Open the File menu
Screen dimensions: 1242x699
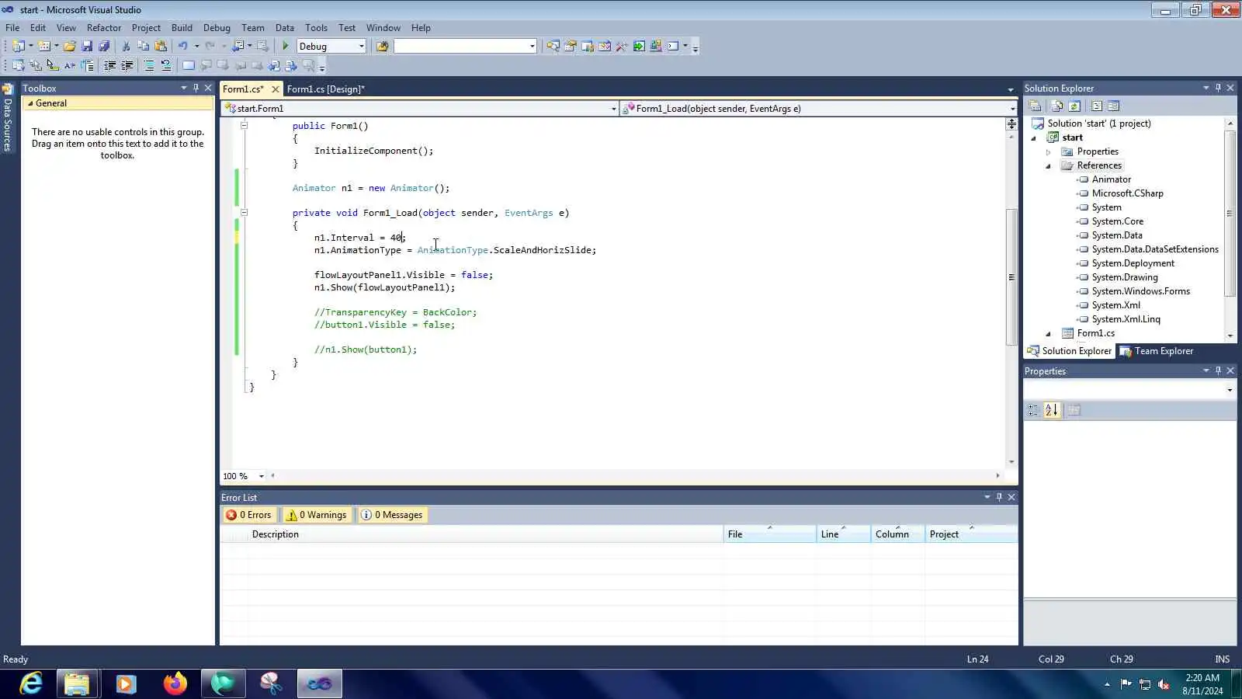[x=12, y=28]
